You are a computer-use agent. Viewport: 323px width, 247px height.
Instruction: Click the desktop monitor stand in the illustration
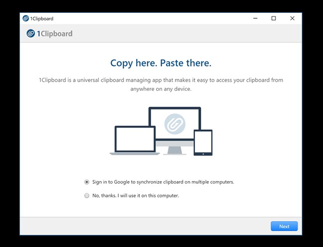tap(175, 151)
